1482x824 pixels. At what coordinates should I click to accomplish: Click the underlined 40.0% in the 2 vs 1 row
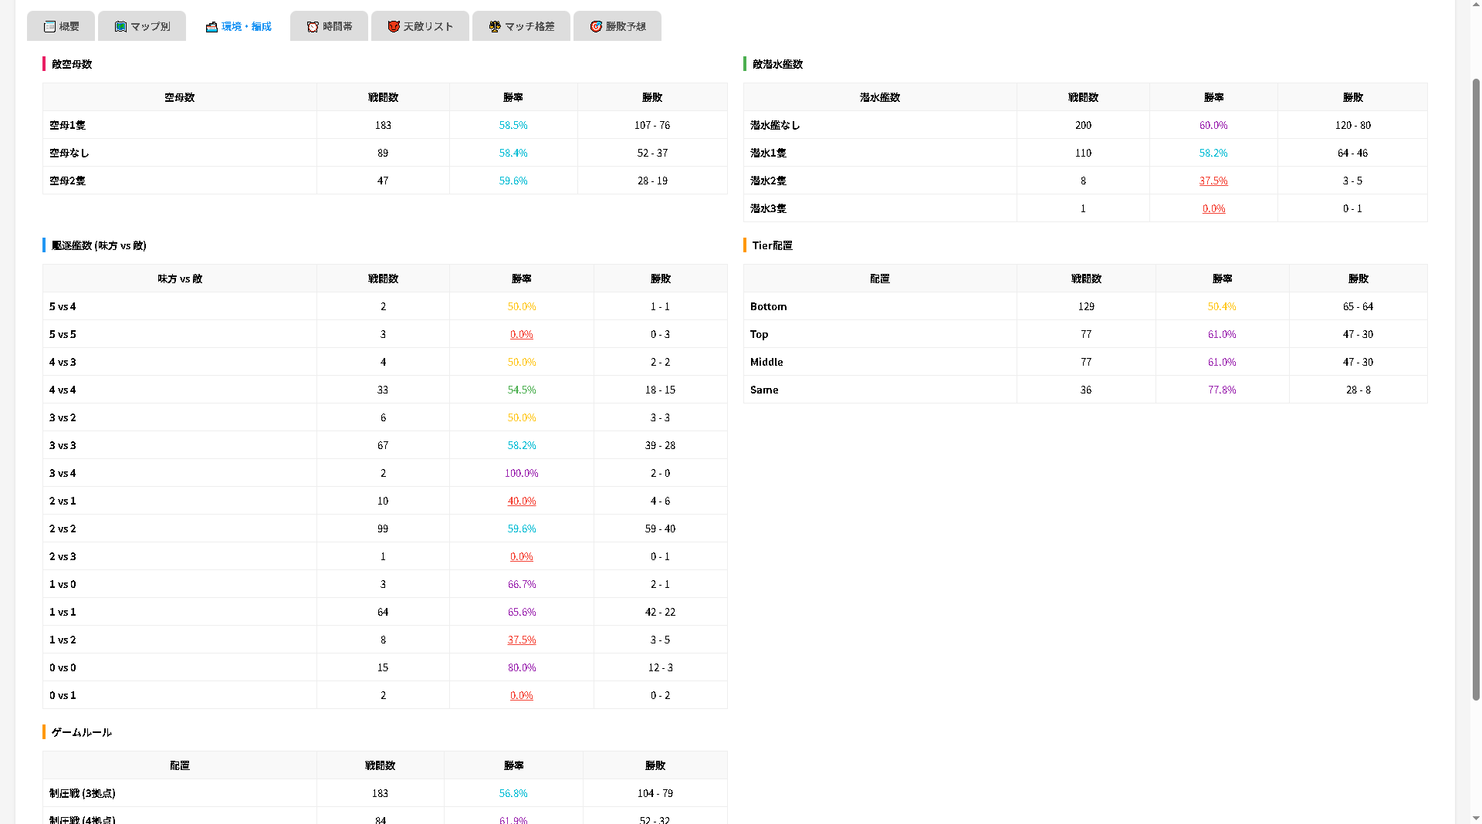click(x=521, y=501)
